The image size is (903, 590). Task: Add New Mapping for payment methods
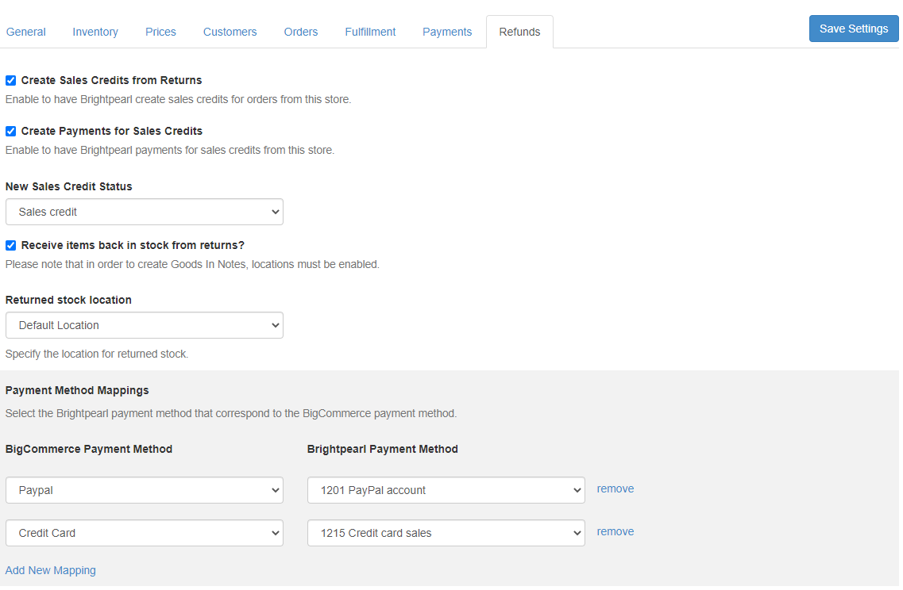(x=50, y=570)
